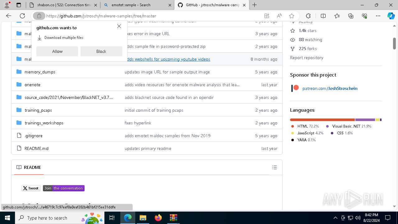Open Favorites list icon
This screenshot has width=398, height=224.
[x=337, y=16]
